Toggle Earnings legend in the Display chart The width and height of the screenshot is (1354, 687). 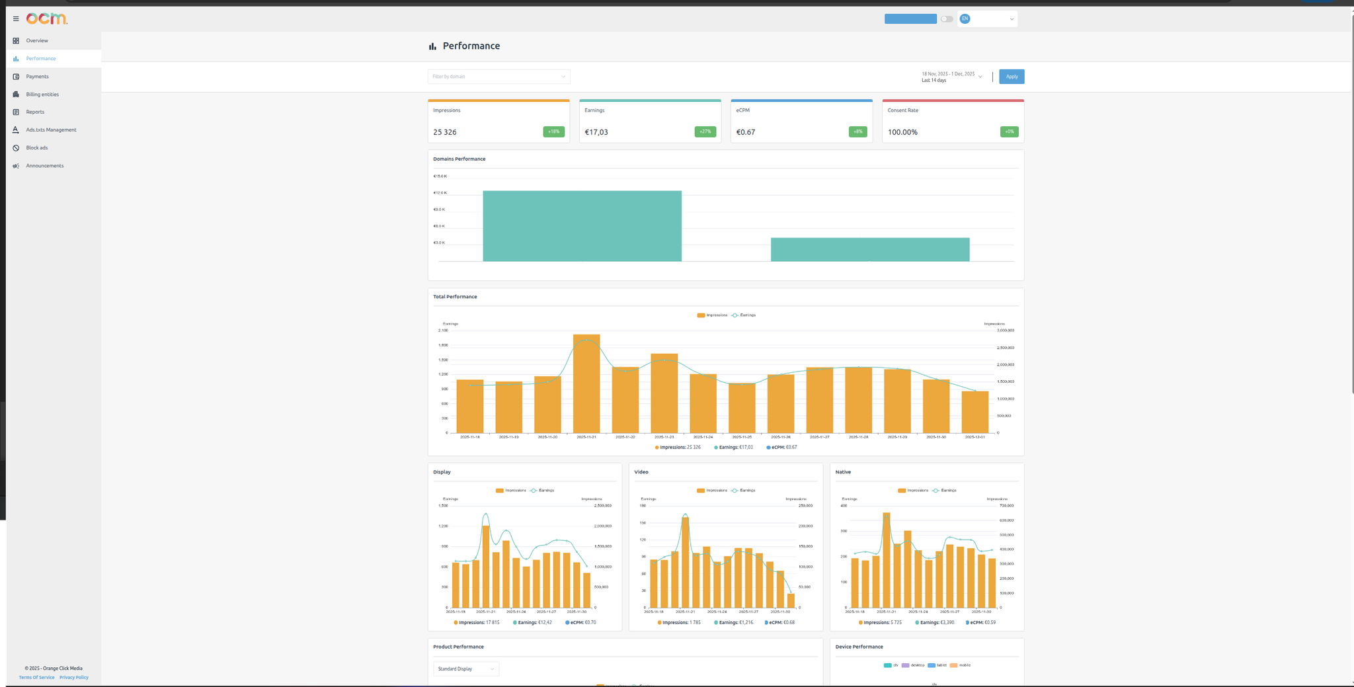[542, 490]
